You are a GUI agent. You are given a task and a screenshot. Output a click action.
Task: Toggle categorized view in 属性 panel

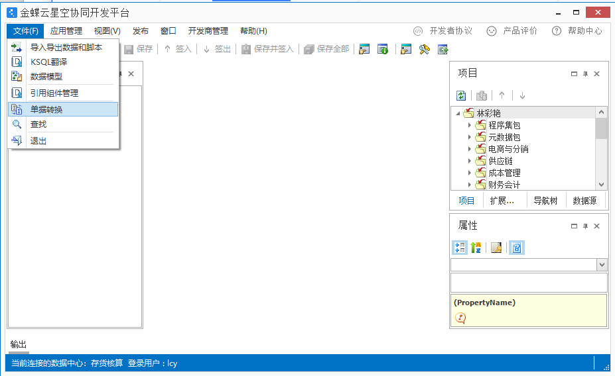pos(460,248)
